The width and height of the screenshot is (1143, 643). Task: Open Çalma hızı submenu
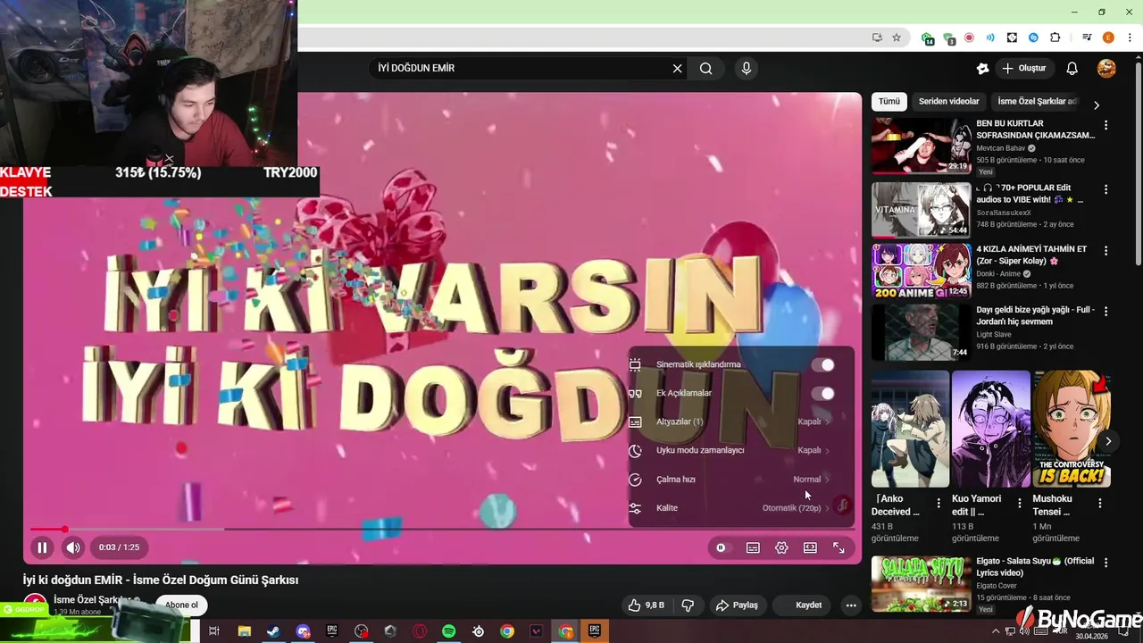click(x=741, y=479)
